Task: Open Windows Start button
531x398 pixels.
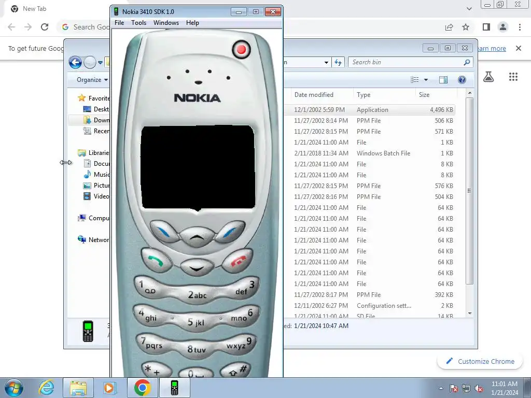Action: 14,388
